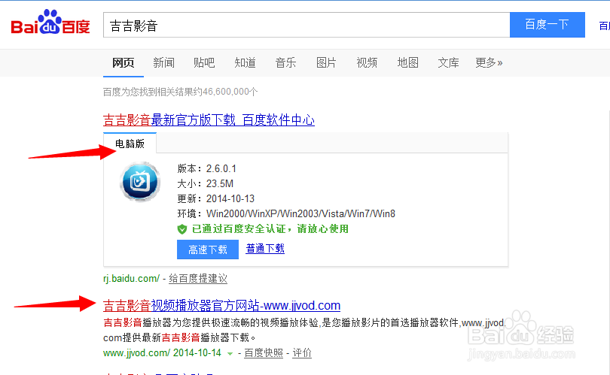Click the 高速下载 button

pyautogui.click(x=208, y=249)
